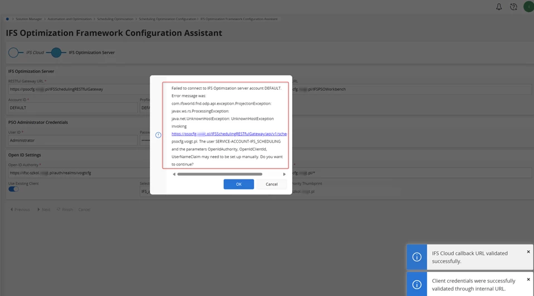Image resolution: width=534 pixels, height=296 pixels.
Task: Click the Next wizard button
Action: [x=43, y=210]
